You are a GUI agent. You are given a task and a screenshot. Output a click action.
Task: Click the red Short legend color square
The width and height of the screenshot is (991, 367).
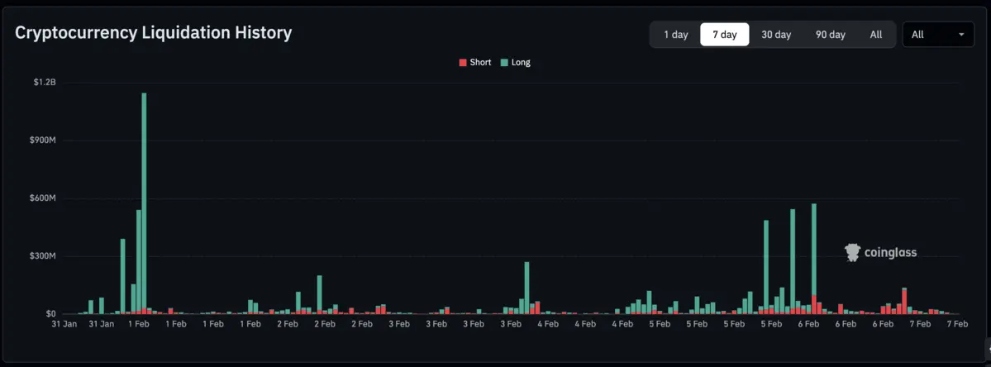463,63
